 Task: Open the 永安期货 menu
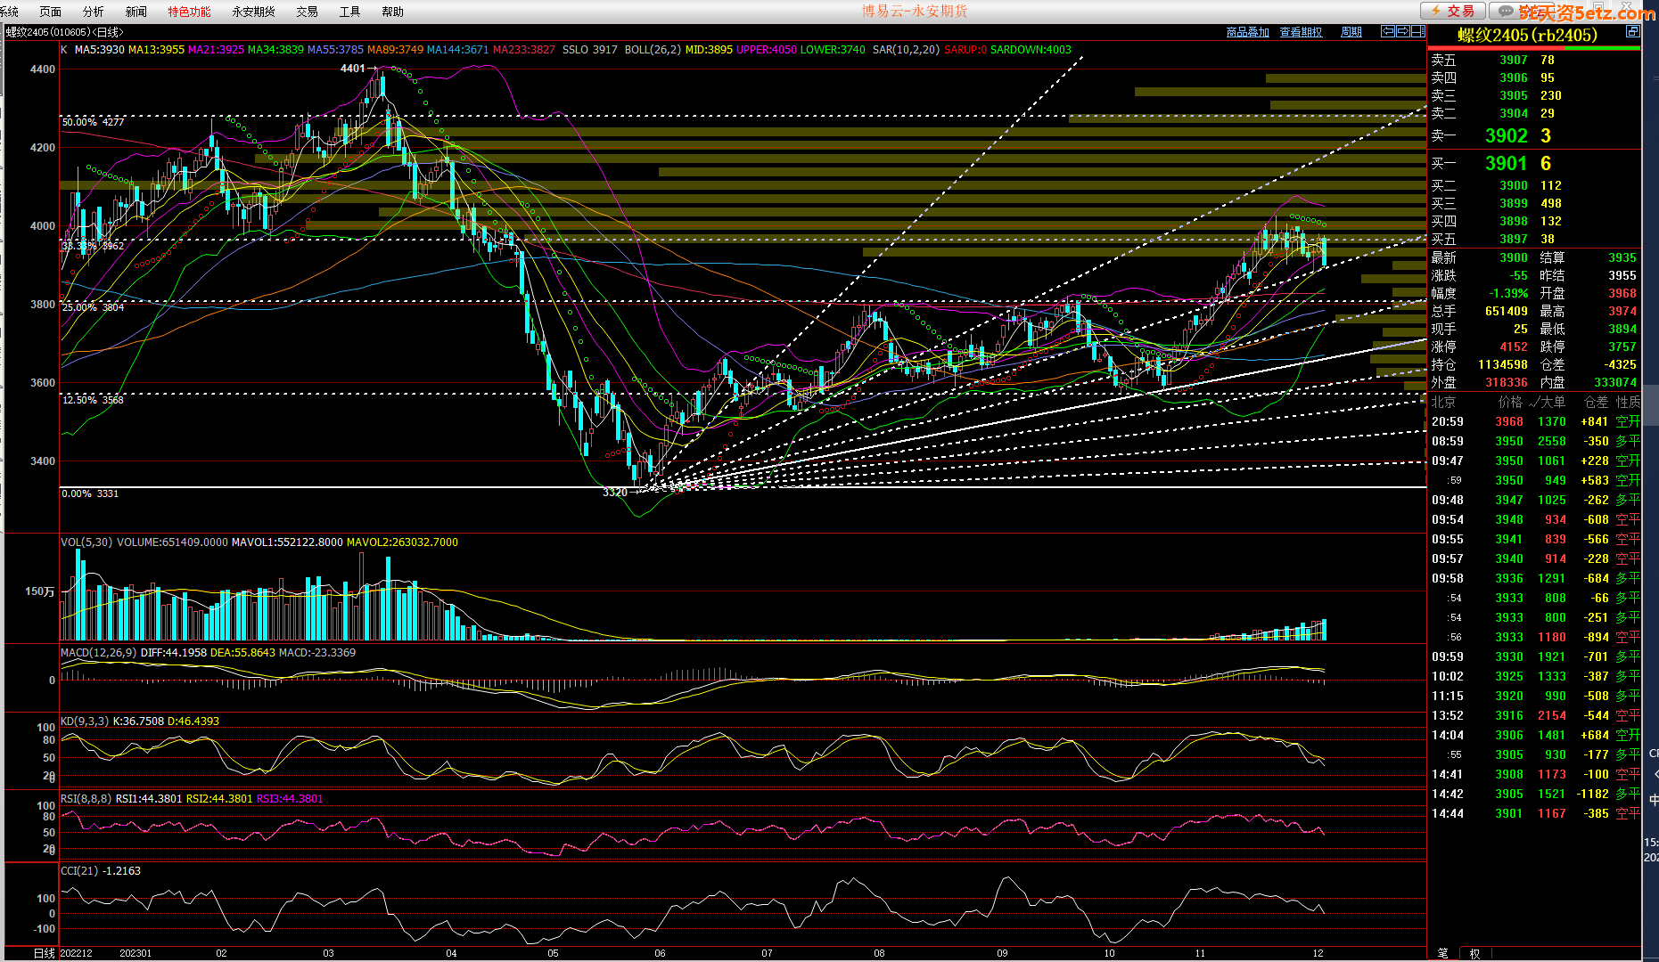coord(253,12)
